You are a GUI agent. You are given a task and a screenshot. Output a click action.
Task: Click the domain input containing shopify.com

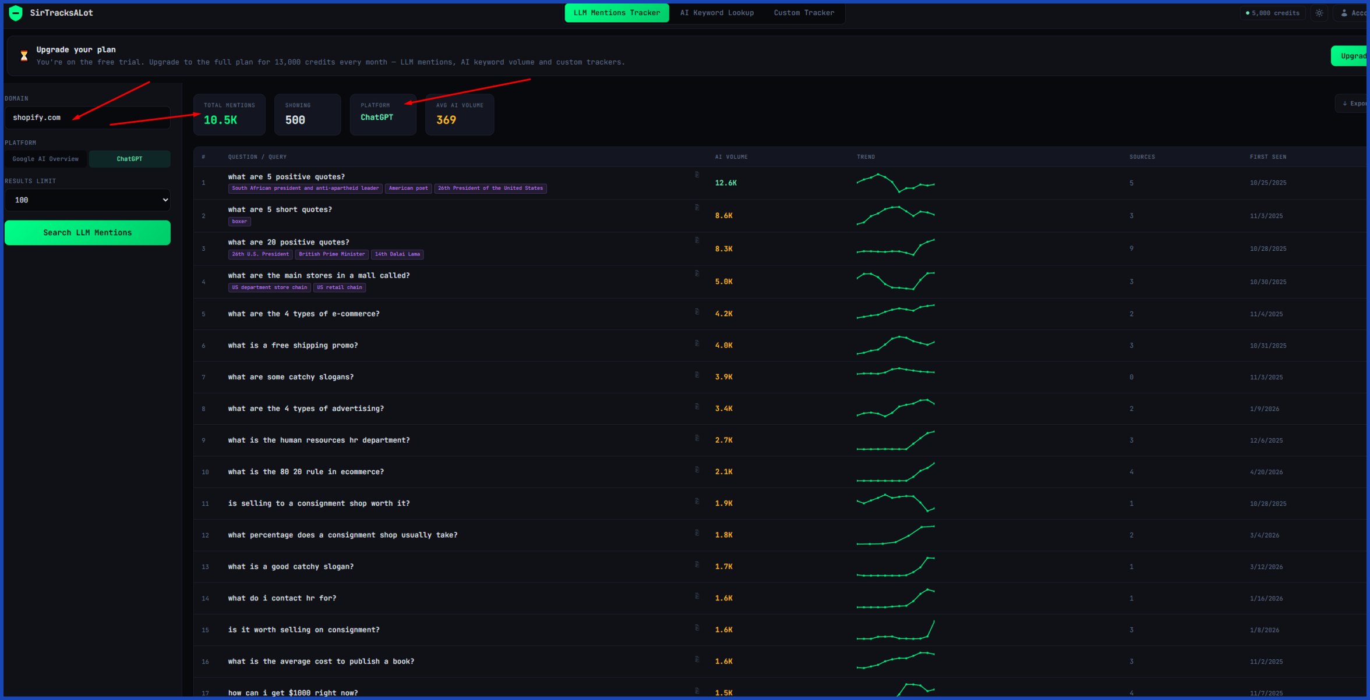click(x=87, y=118)
